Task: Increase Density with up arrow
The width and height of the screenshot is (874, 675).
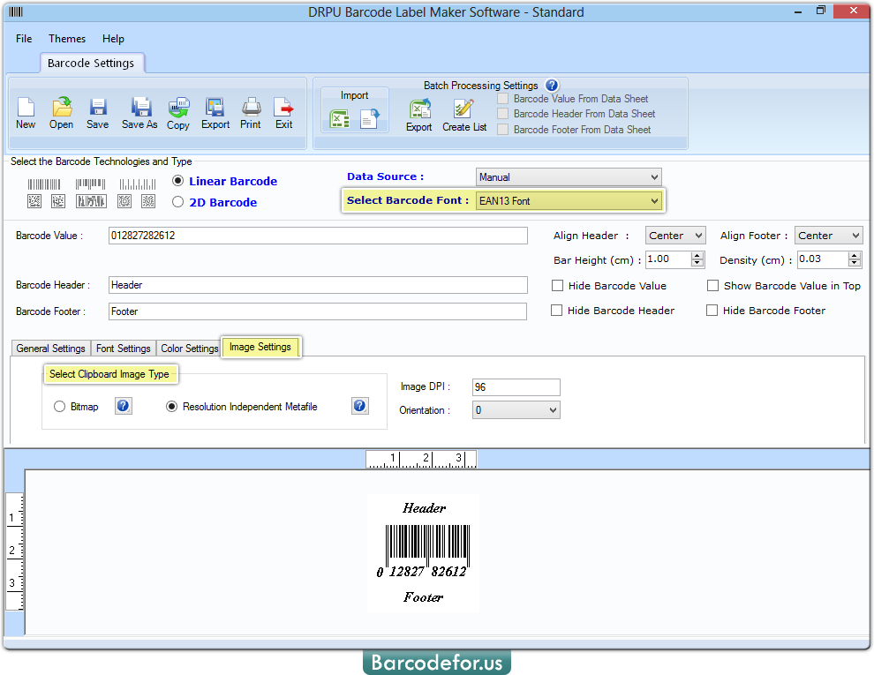Action: pos(855,256)
